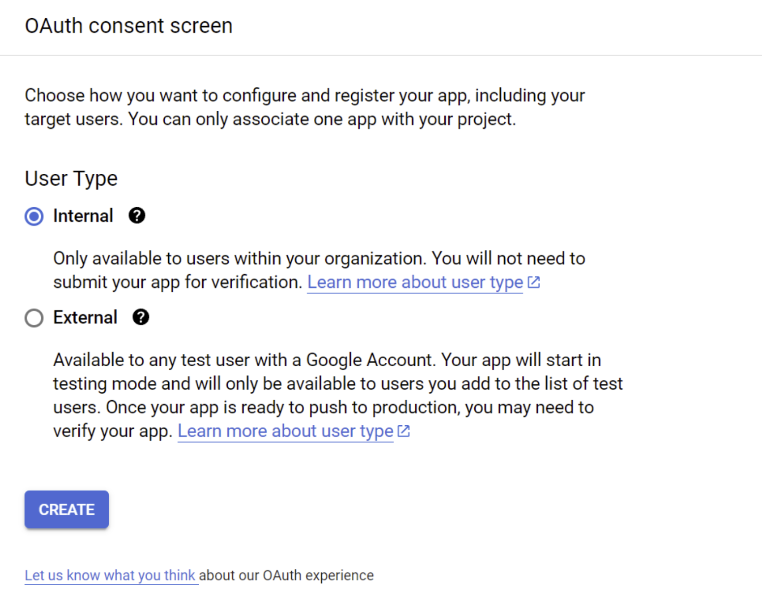This screenshot has width=766, height=599.
Task: Open the Let us know what you think link
Action: (x=110, y=575)
